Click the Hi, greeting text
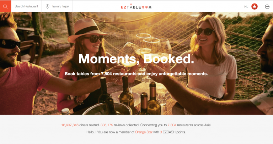The image size is (273, 144). tap(246, 7)
